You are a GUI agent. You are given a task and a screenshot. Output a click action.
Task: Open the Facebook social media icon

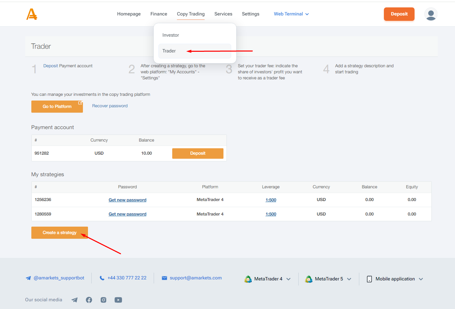(89, 300)
